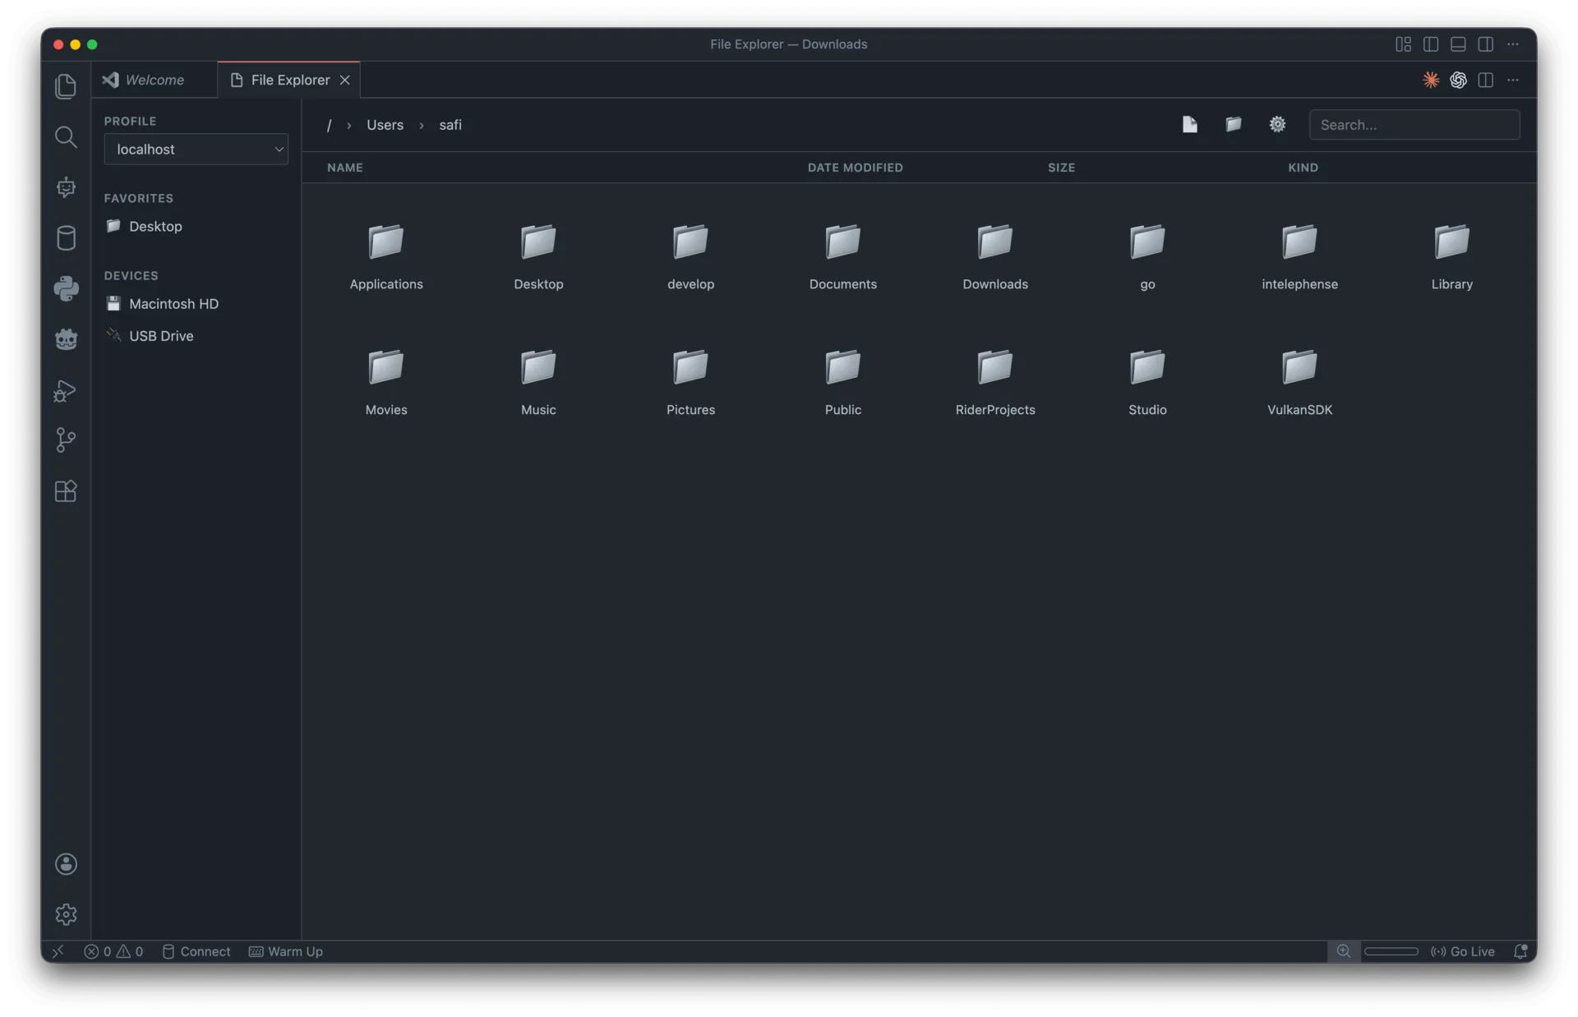The width and height of the screenshot is (1578, 1017).
Task: Click the safi breadcrumb
Action: click(450, 125)
